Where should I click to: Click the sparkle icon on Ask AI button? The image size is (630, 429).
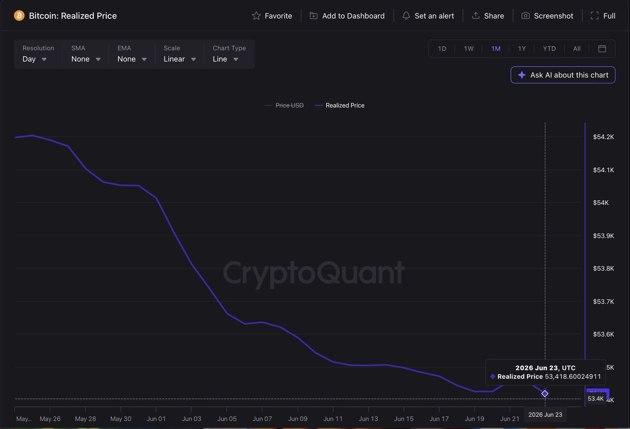[x=522, y=75]
